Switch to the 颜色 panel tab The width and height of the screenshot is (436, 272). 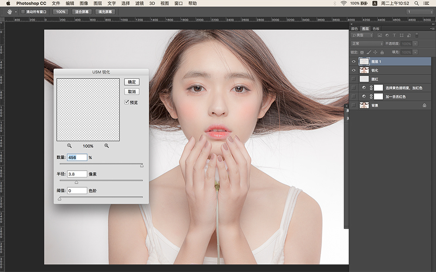(x=354, y=29)
